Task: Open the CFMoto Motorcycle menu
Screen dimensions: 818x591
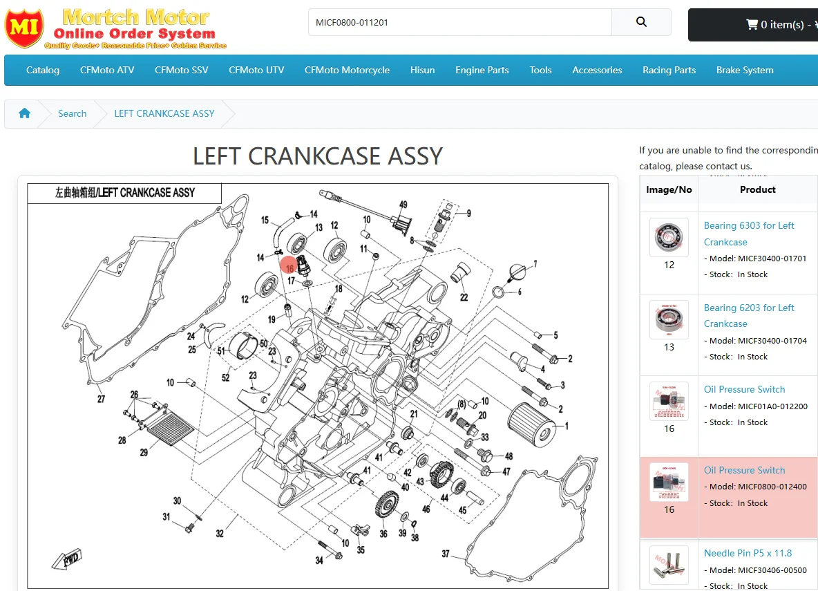Action: point(347,70)
